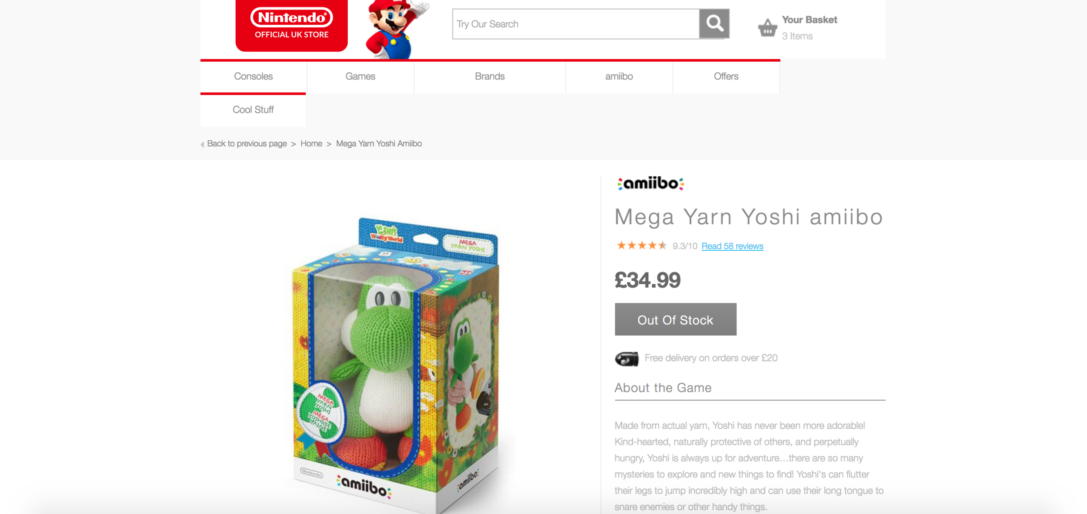Select the amiibo navigation tab
The height and width of the screenshot is (514, 1087).
point(619,76)
